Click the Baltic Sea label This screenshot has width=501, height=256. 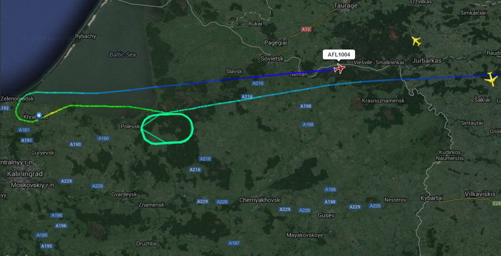point(123,55)
